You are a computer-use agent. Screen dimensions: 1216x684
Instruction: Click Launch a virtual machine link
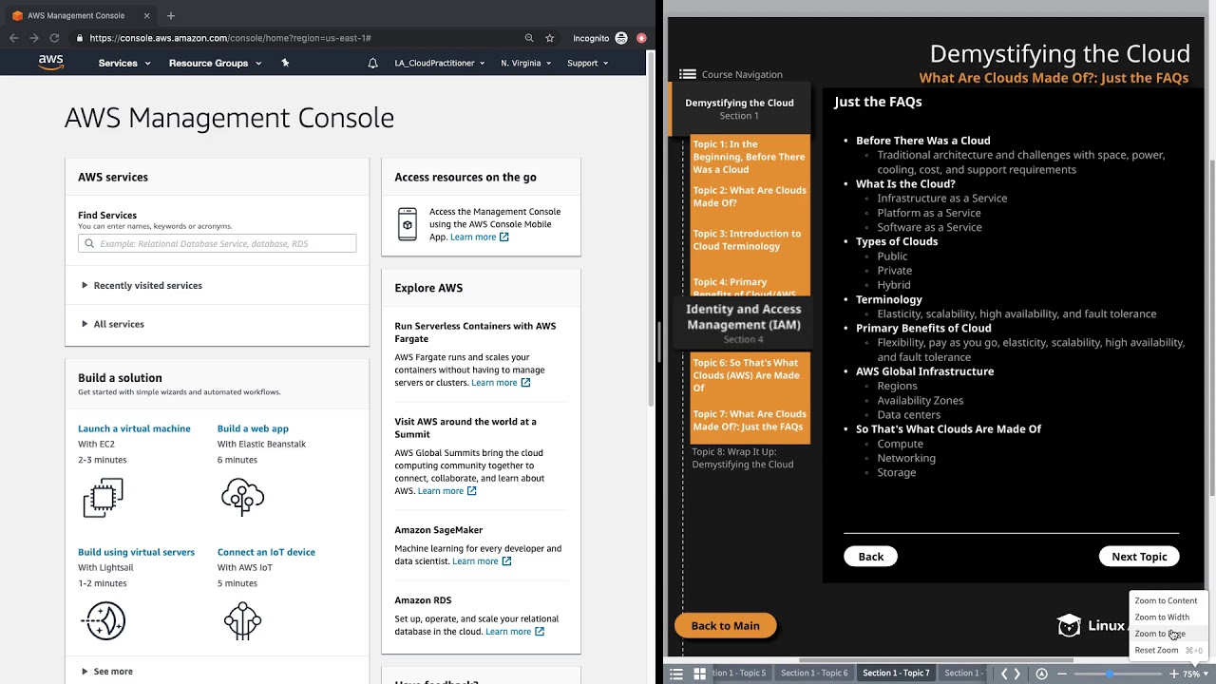[x=134, y=428]
